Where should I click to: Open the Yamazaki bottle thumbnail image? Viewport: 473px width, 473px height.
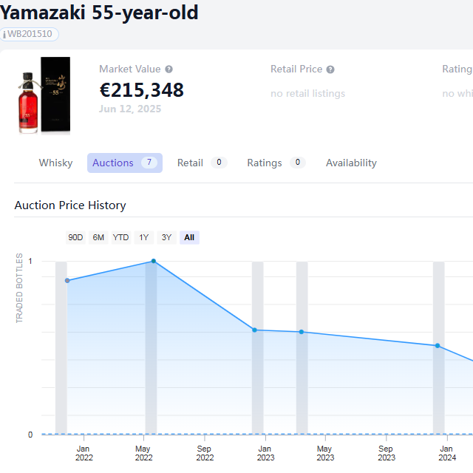point(44,95)
